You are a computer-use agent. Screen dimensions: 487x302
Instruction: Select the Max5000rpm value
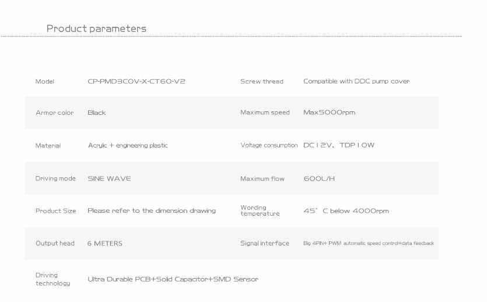tap(329, 113)
